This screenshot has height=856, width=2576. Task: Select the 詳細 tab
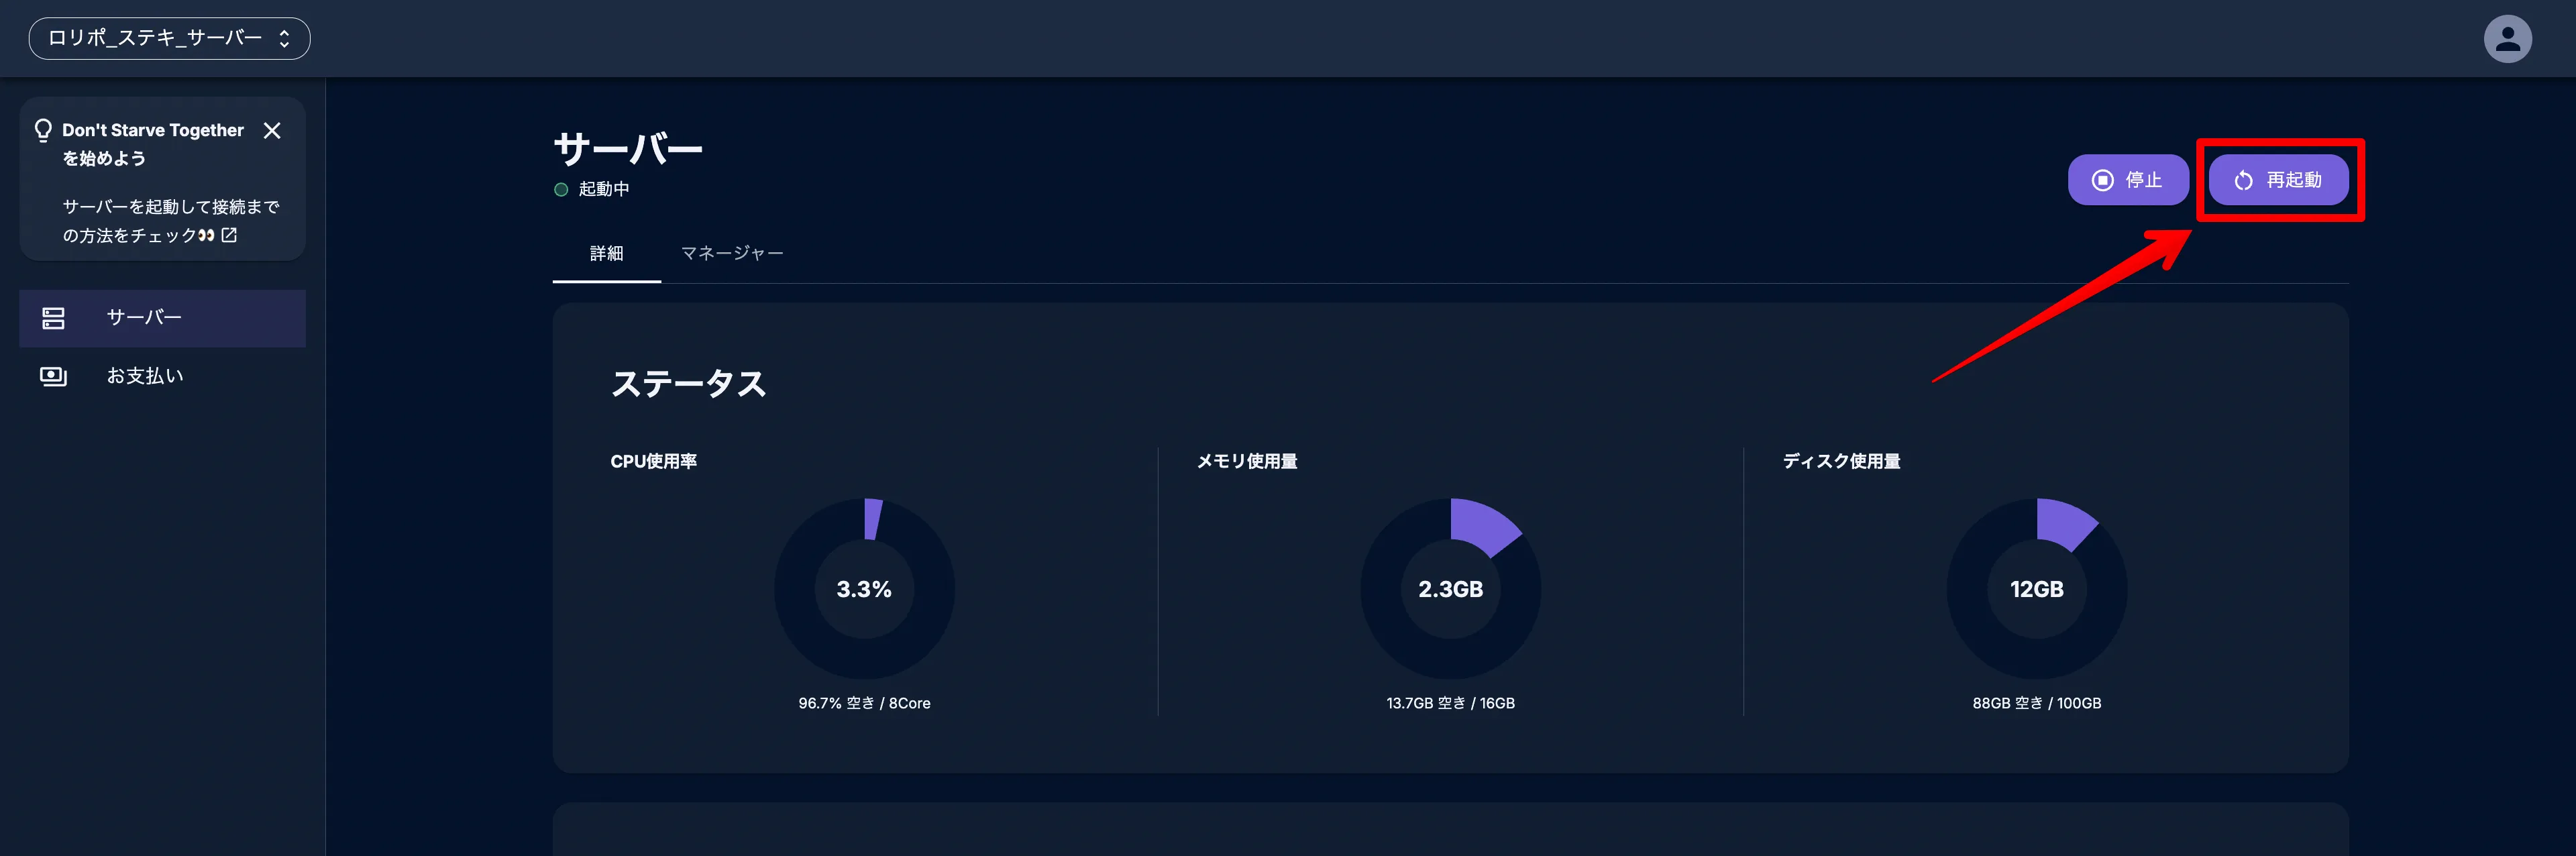(x=606, y=254)
